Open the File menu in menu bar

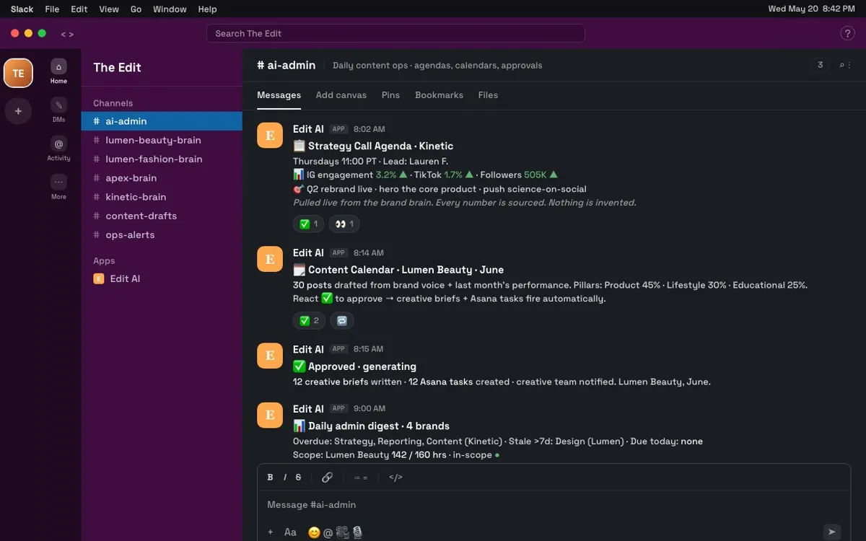(x=52, y=9)
